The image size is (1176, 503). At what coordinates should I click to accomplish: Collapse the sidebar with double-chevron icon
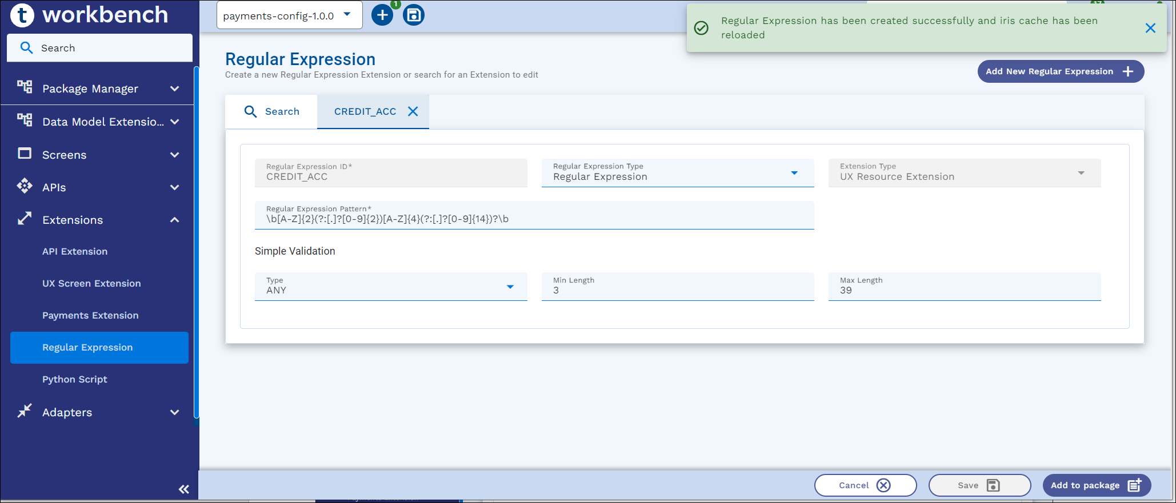pos(183,489)
